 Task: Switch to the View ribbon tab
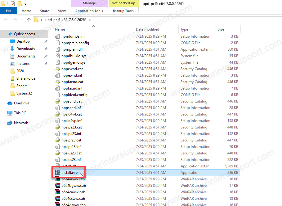point(62,11)
